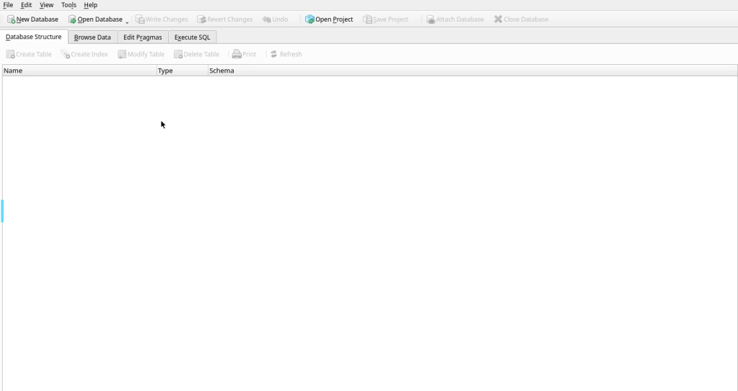Switch to the Browse Data tab

pos(92,37)
